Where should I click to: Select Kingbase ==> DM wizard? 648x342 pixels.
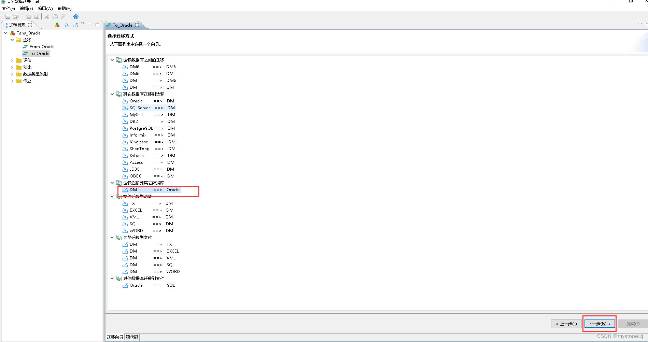coord(149,142)
